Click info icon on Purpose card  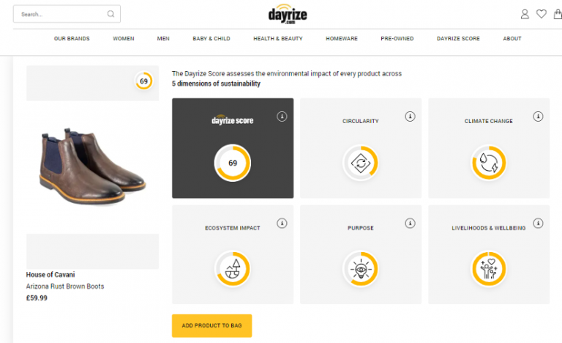click(410, 224)
